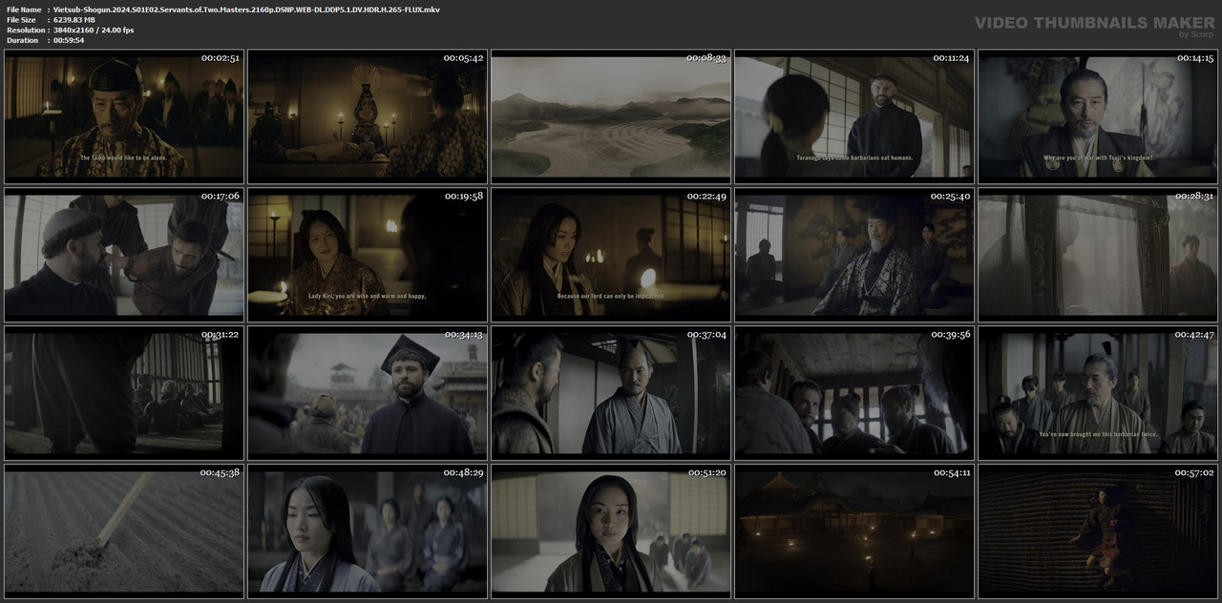Open the thumbnail stamped 00:28:31

(1097, 255)
